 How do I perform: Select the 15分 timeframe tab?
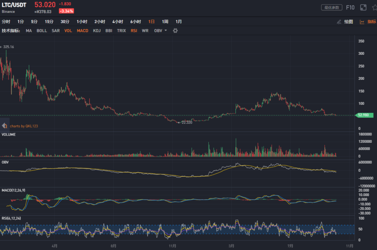coord(49,22)
